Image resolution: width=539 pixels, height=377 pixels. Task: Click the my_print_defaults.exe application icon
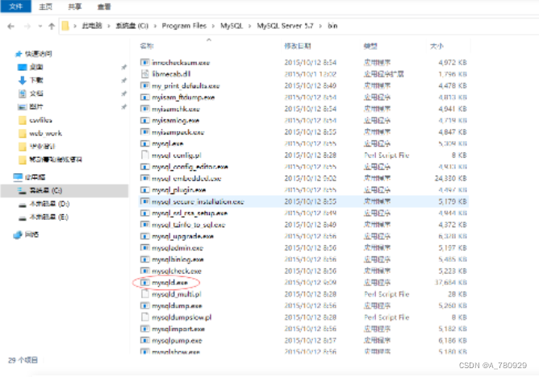[x=144, y=85]
